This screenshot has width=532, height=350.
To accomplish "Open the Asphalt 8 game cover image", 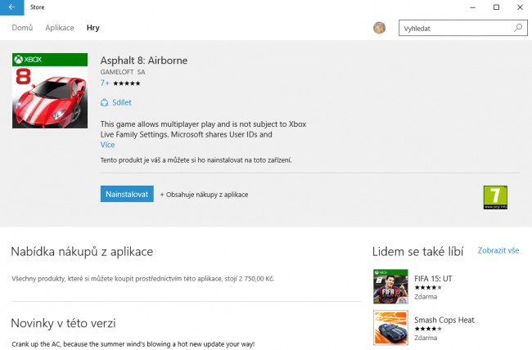I will (50, 91).
